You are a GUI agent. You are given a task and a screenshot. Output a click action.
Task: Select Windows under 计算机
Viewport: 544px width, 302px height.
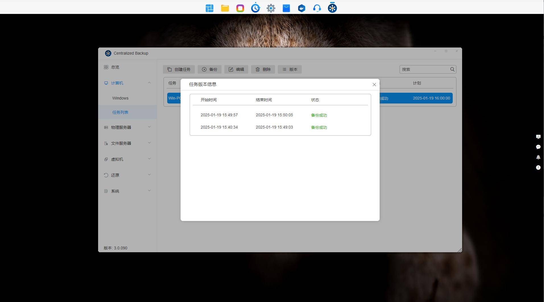(120, 98)
